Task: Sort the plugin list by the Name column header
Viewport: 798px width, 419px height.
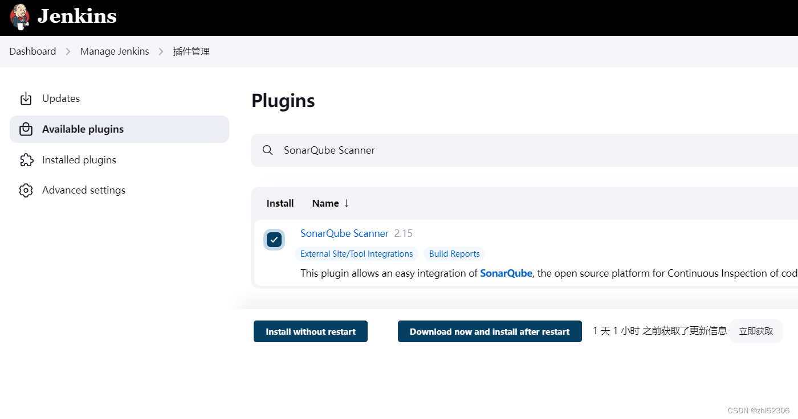Action: tap(331, 203)
